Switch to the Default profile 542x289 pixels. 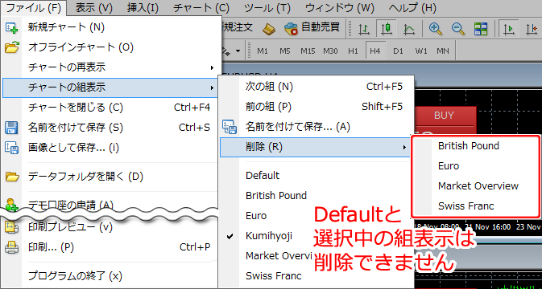263,176
